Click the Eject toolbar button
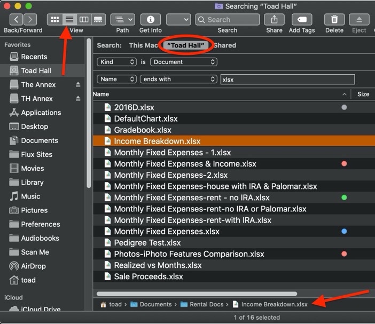 pyautogui.click(x=359, y=19)
